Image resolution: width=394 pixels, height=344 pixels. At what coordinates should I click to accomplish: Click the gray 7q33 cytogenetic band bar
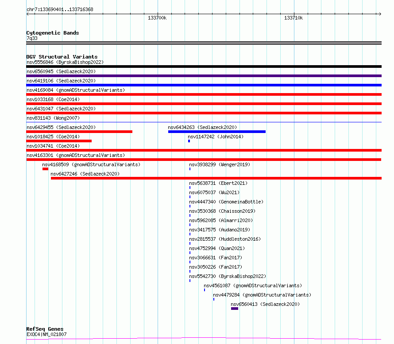tap(204, 43)
